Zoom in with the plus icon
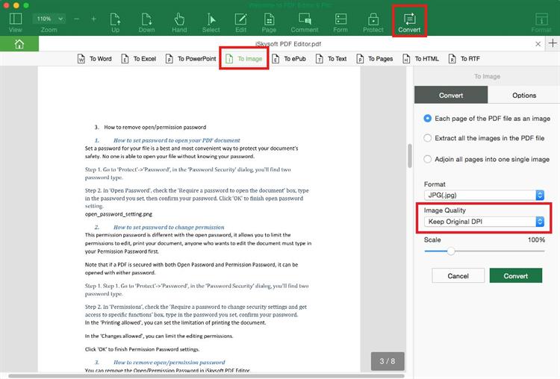The width and height of the screenshot is (560, 379). [x=93, y=19]
